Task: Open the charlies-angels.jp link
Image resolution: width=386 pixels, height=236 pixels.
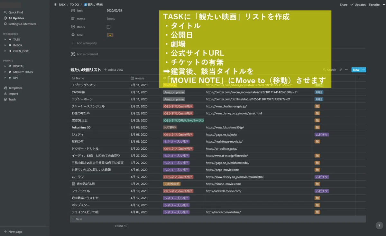Action: point(226,106)
